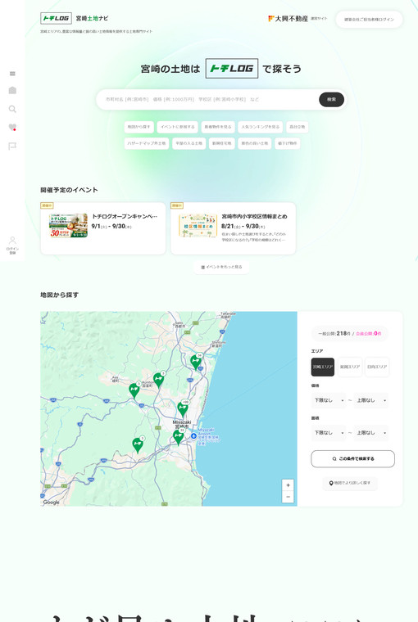Viewport: 418px width, 622px height.
Task: Click the 宮崎市内小学校区情報まとめ event title
Action: (254, 217)
